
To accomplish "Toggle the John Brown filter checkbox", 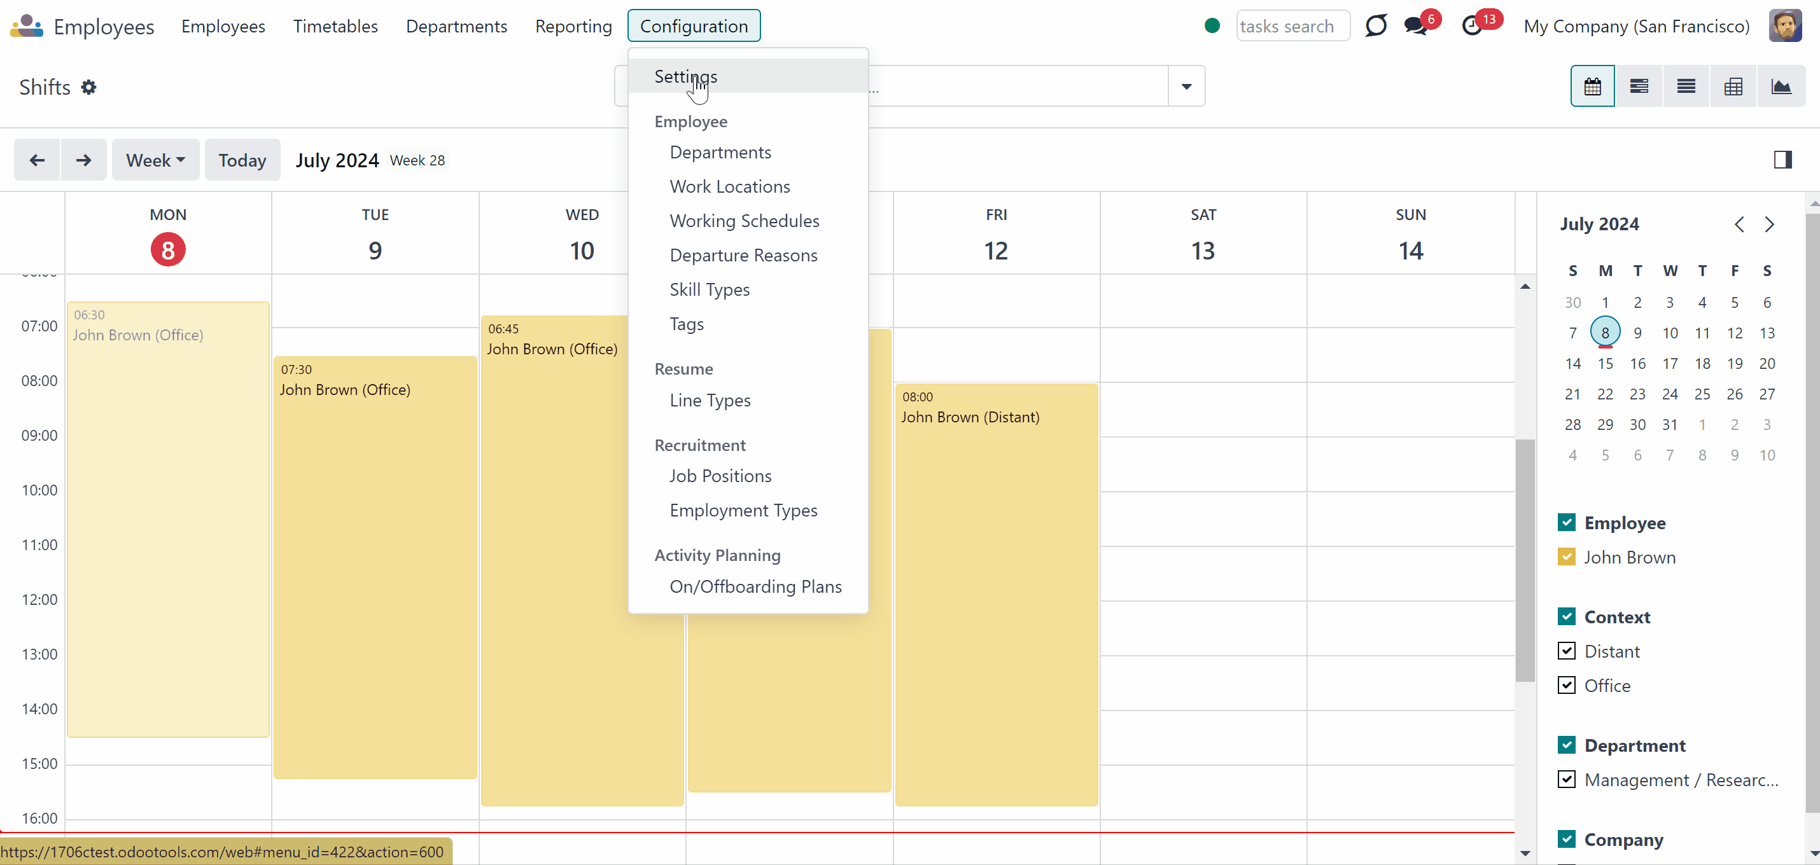I will point(1566,557).
